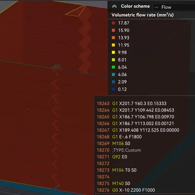Image resolution: width=195 pixels, height=195 pixels.
Task: Click the 17.87 flow rate color swatch
Action: click(114, 23)
